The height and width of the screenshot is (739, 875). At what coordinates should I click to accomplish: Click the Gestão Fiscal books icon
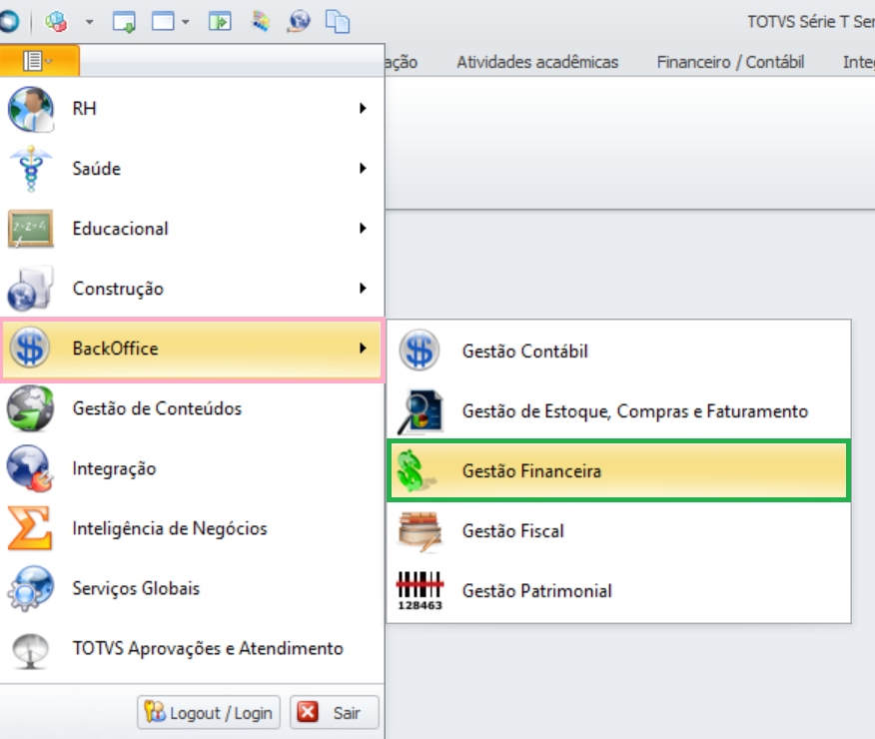pos(420,531)
